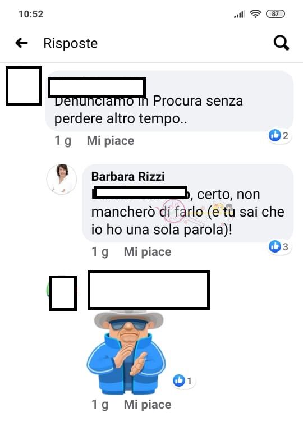Tap the back arrow next to Risposte
Image resolution: width=303 pixels, height=431 pixels.
[x=21, y=43]
